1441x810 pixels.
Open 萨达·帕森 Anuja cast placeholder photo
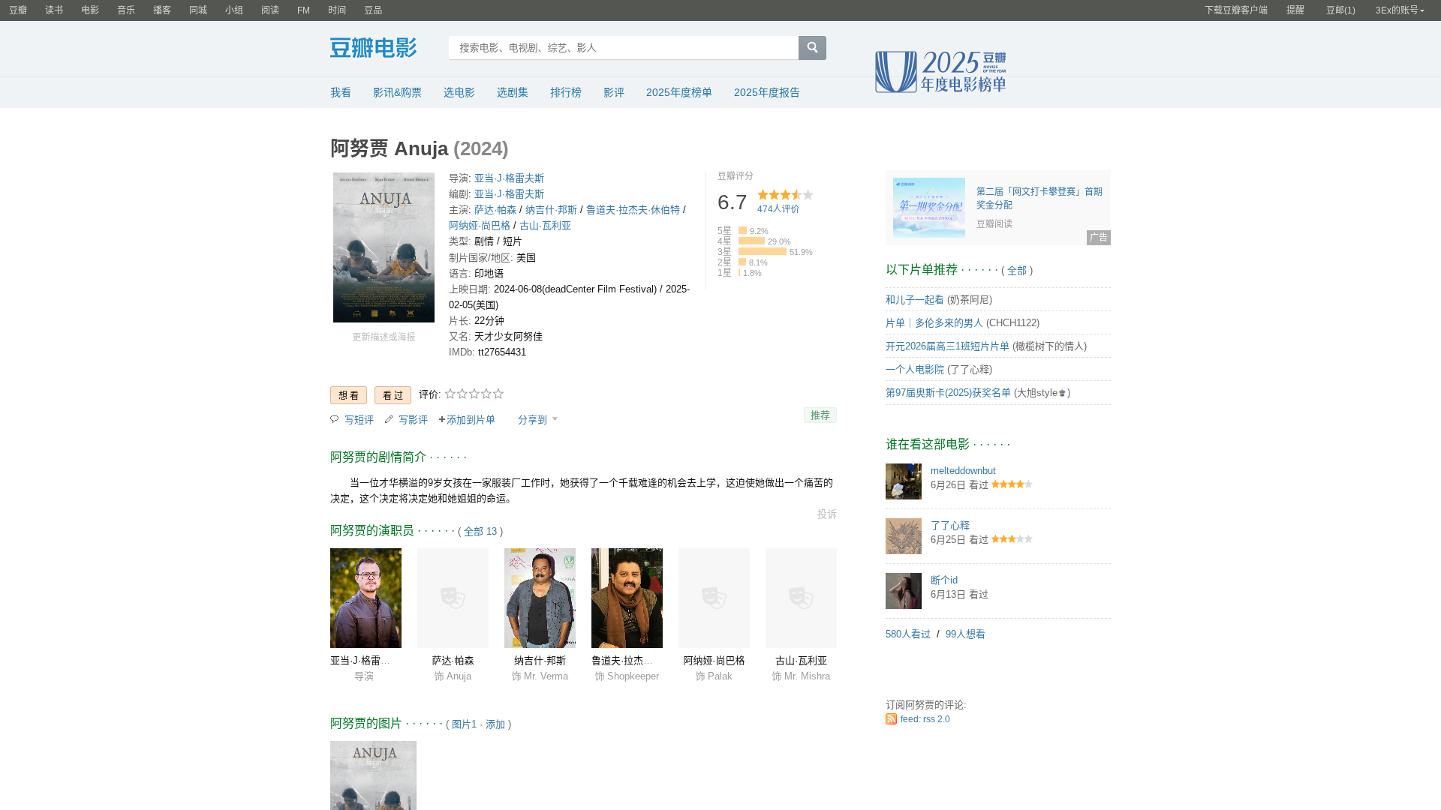click(453, 598)
